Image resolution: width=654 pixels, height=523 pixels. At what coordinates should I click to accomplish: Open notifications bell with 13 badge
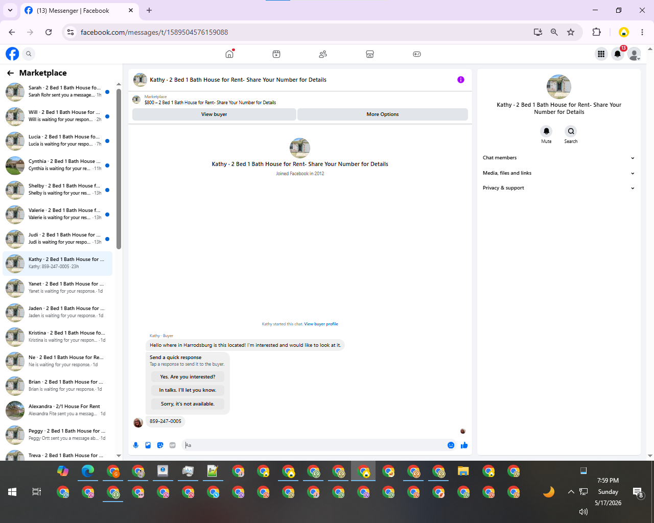[x=618, y=54]
